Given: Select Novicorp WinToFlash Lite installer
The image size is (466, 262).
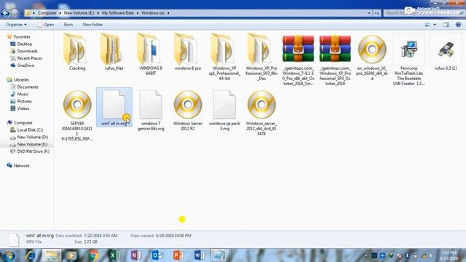Looking at the screenshot, I should pyautogui.click(x=408, y=60).
